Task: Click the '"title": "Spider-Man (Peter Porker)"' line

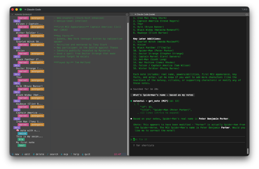Action: tap(166, 110)
